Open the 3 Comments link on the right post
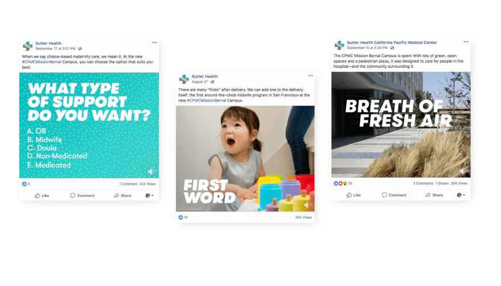The width and height of the screenshot is (501, 286). [x=423, y=183]
